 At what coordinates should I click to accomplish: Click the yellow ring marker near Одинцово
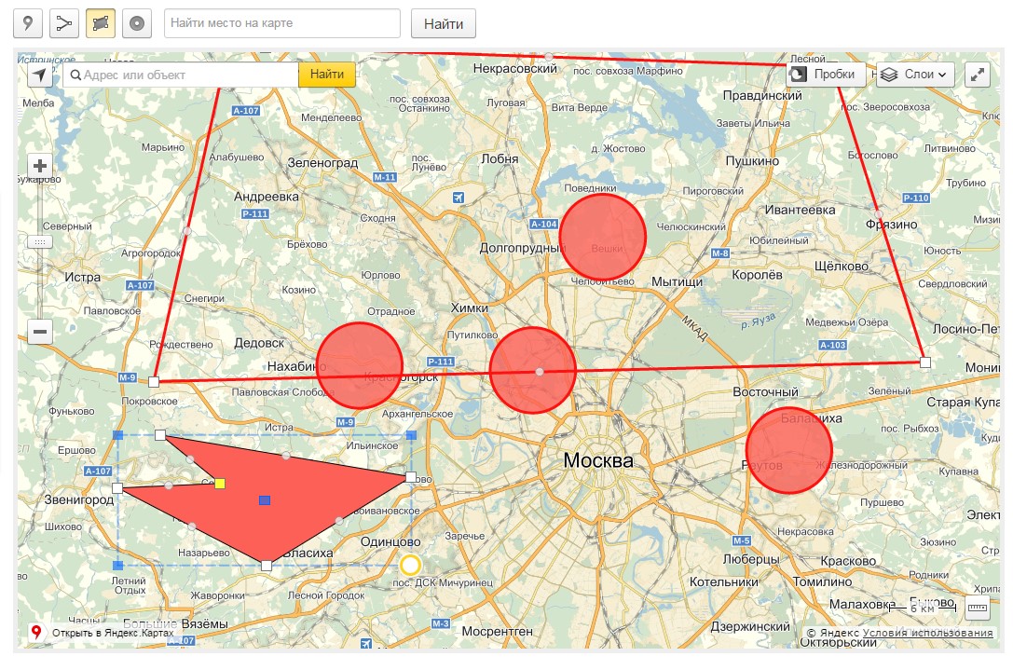[x=410, y=566]
